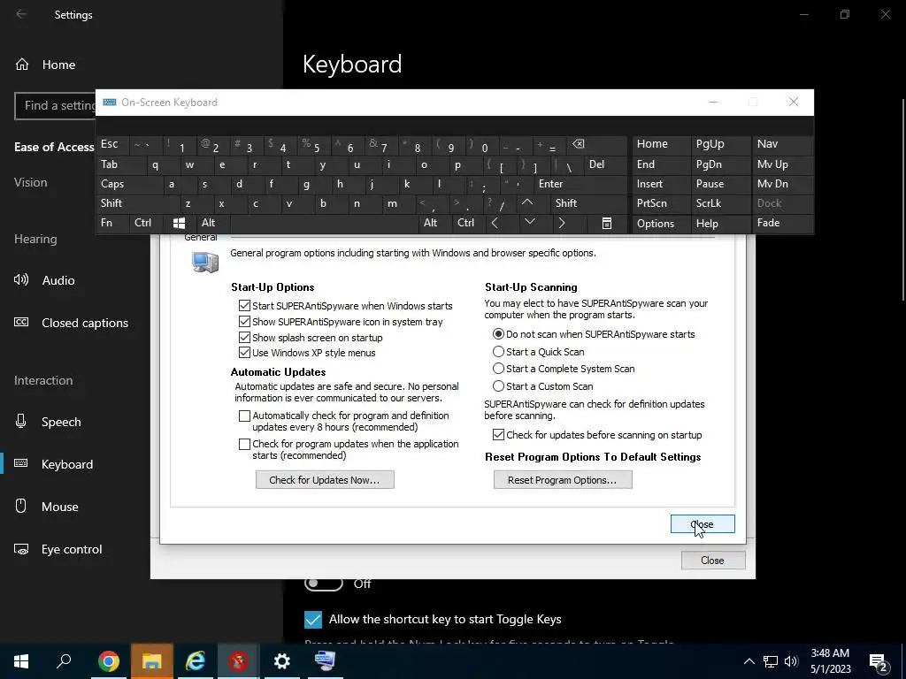Click Help key on On-Screen Keyboard
Viewport: 906px width, 679px height.
click(721, 224)
